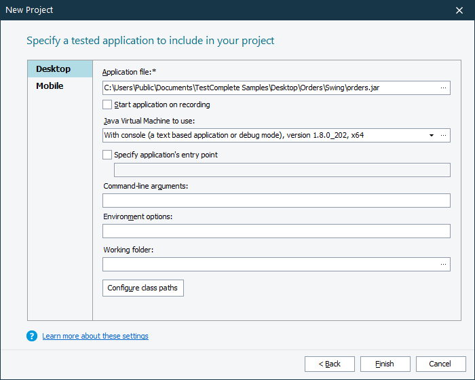Screen dimensions: 475x380
Task: Open Learn more about these settings link
Action: tap(95, 336)
